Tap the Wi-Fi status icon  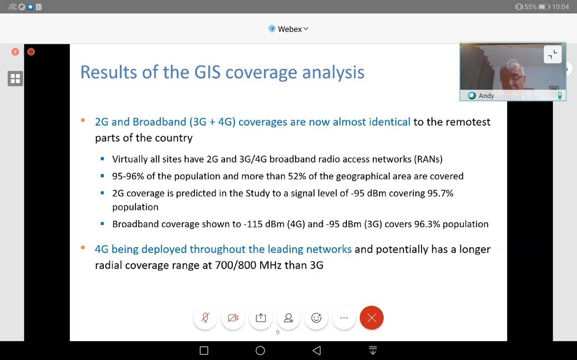tap(13, 7)
